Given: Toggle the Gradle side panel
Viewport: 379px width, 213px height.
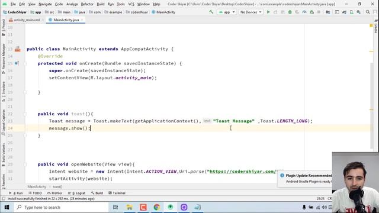Looking at the screenshot, I should pyautogui.click(x=376, y=27).
